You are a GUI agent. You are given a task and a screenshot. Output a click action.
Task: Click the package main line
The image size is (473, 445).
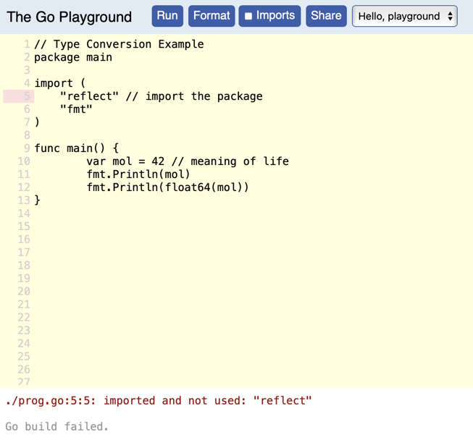click(x=73, y=57)
